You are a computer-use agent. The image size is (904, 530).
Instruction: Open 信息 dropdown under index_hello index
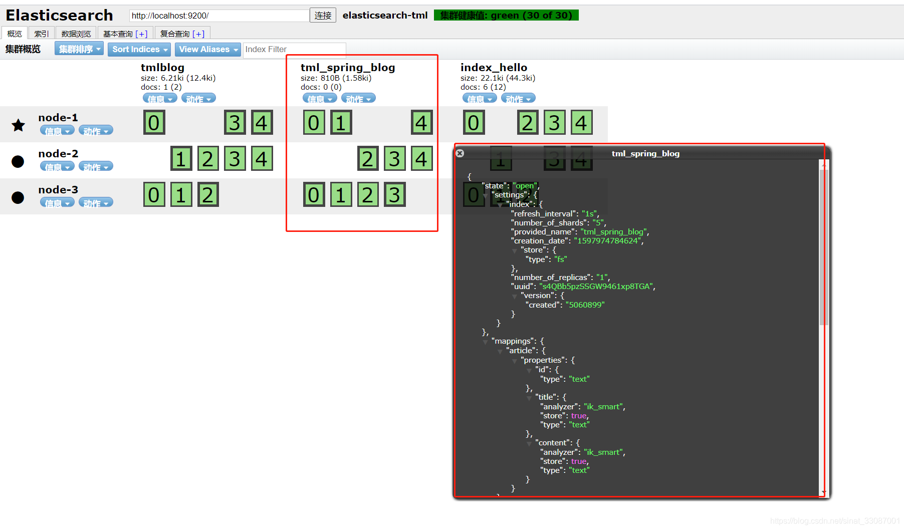(x=480, y=99)
